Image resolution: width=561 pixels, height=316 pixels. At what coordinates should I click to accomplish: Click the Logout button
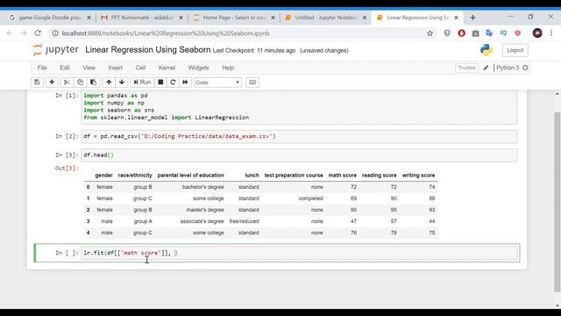pyautogui.click(x=515, y=50)
